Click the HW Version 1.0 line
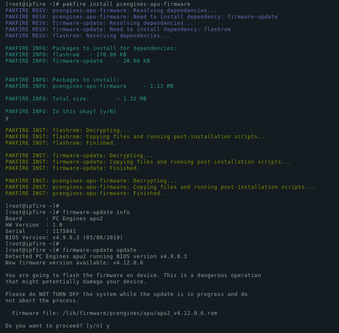 pyautogui.click(x=34, y=225)
